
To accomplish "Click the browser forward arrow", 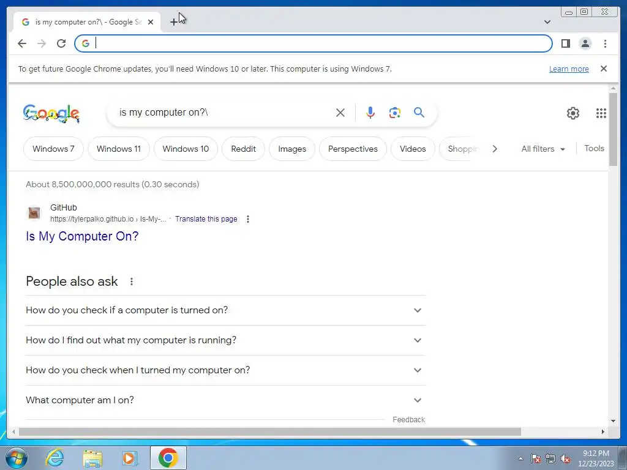I will click(x=42, y=43).
